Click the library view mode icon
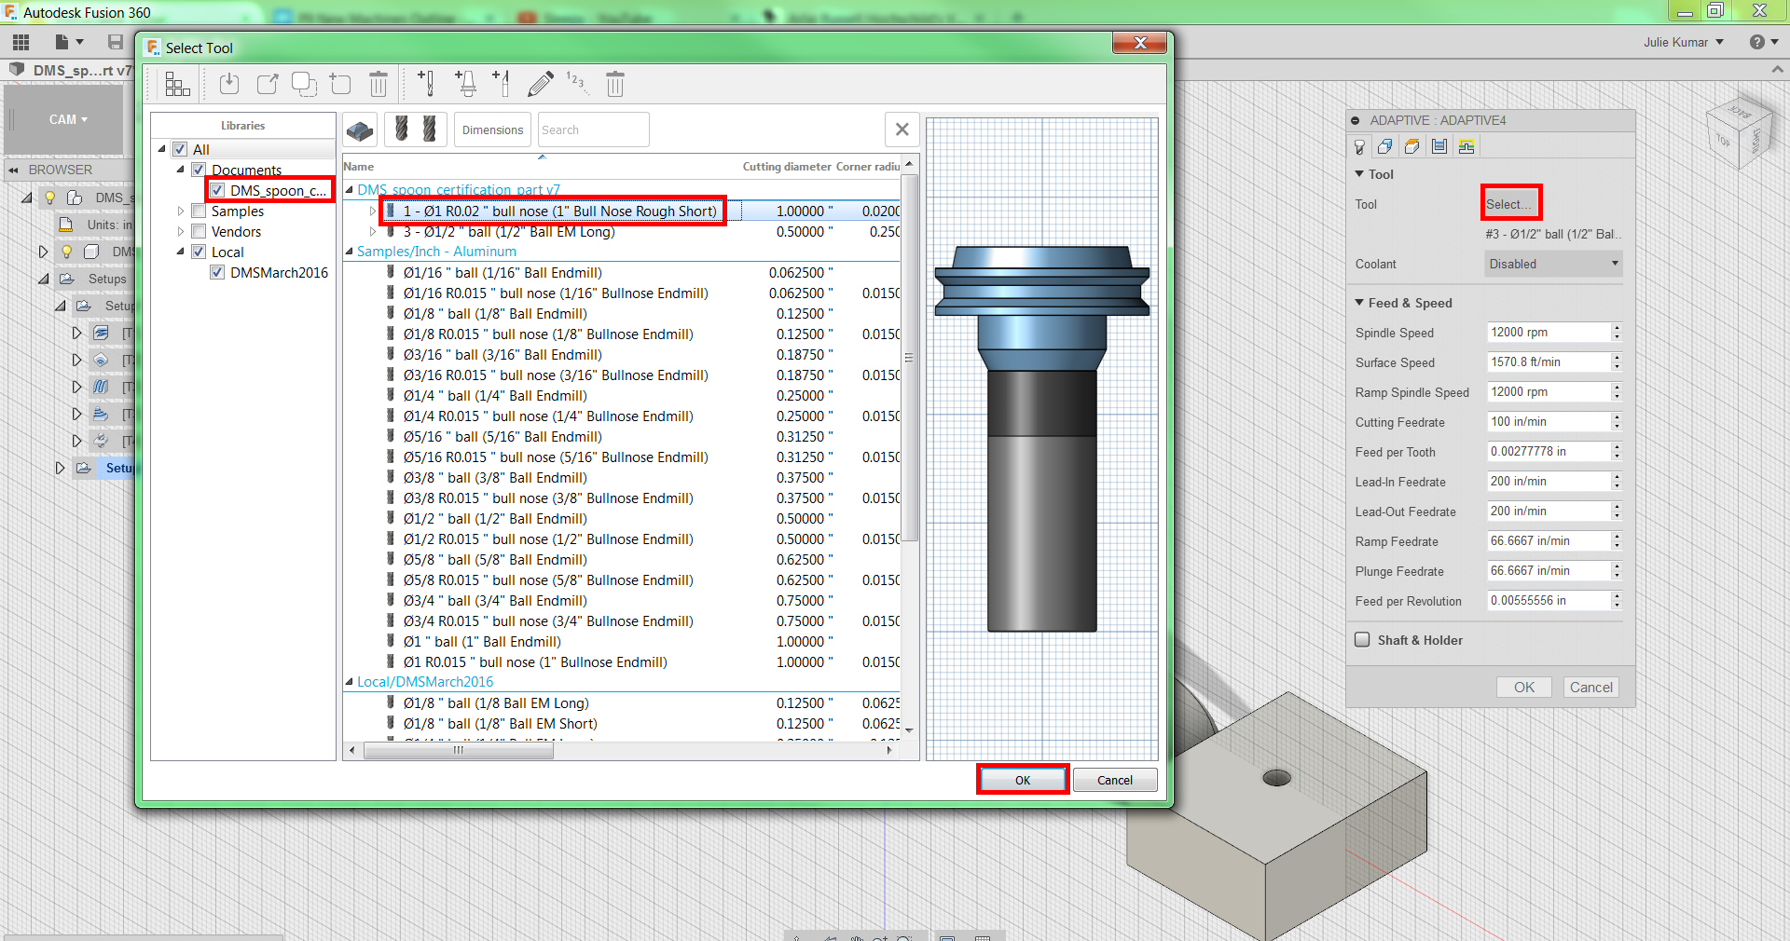The width and height of the screenshot is (1790, 941). point(177,85)
